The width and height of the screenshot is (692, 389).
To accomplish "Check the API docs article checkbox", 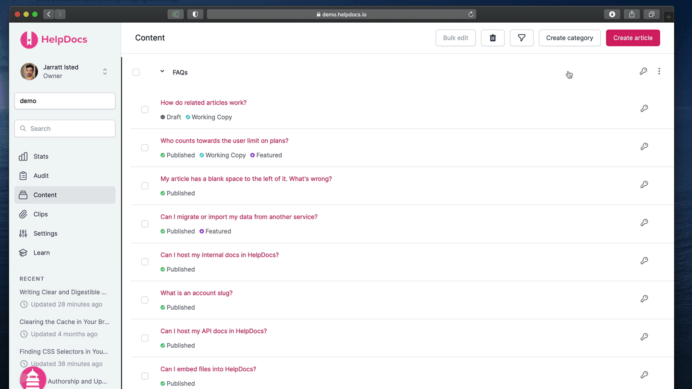I will tap(145, 338).
